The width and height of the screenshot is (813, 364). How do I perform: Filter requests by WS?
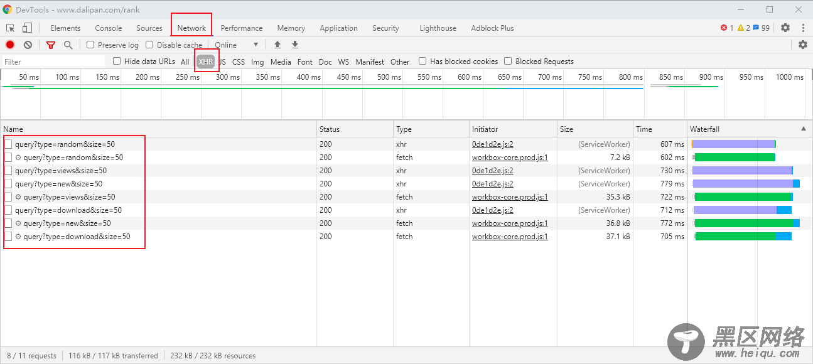(x=343, y=62)
